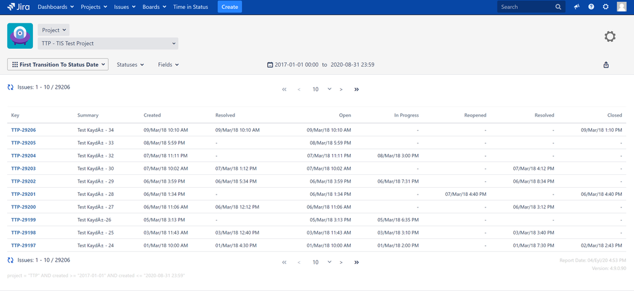Screen dimensions: 634x291
Task: Open issue TTP-29205
Action: click(24, 143)
